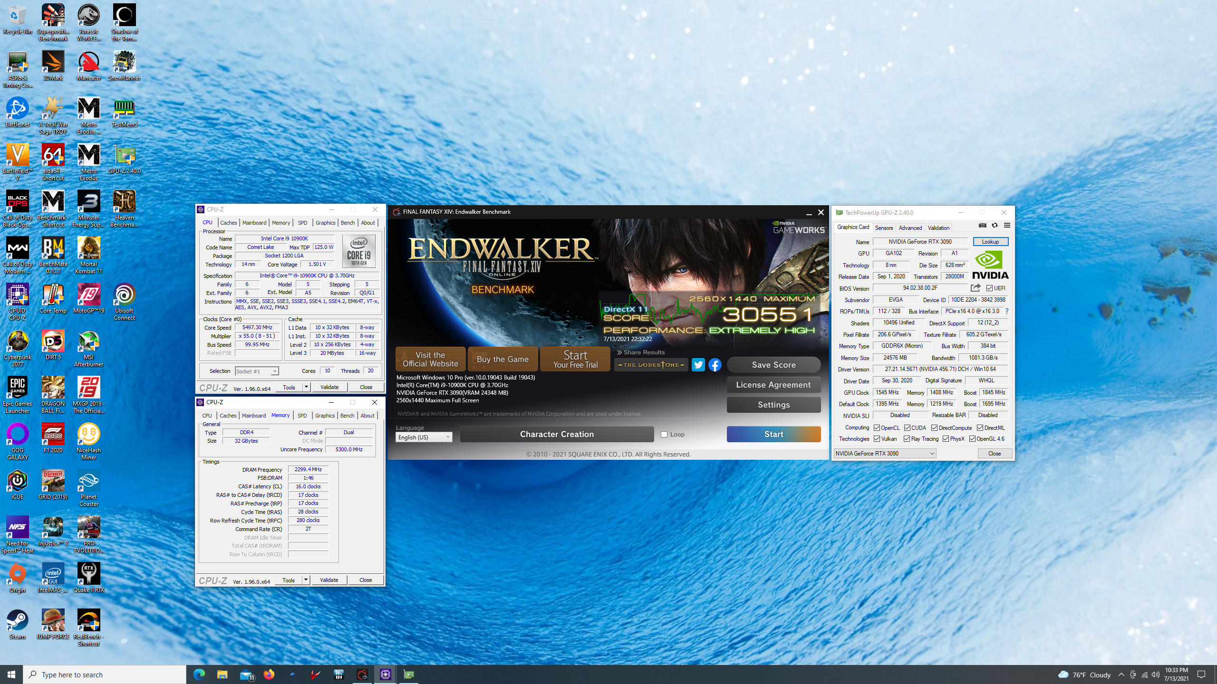Open Advanced tab in GPU-Z

coord(910,228)
